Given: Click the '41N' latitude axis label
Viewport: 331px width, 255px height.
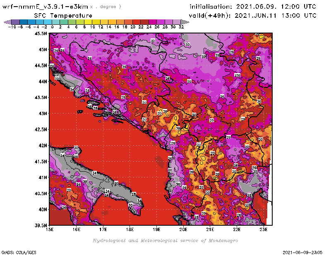Looking at the screenshot, I should (43, 177).
